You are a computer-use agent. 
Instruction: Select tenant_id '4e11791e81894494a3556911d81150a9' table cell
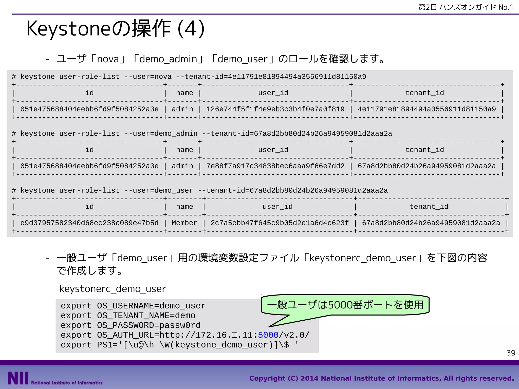427,109
